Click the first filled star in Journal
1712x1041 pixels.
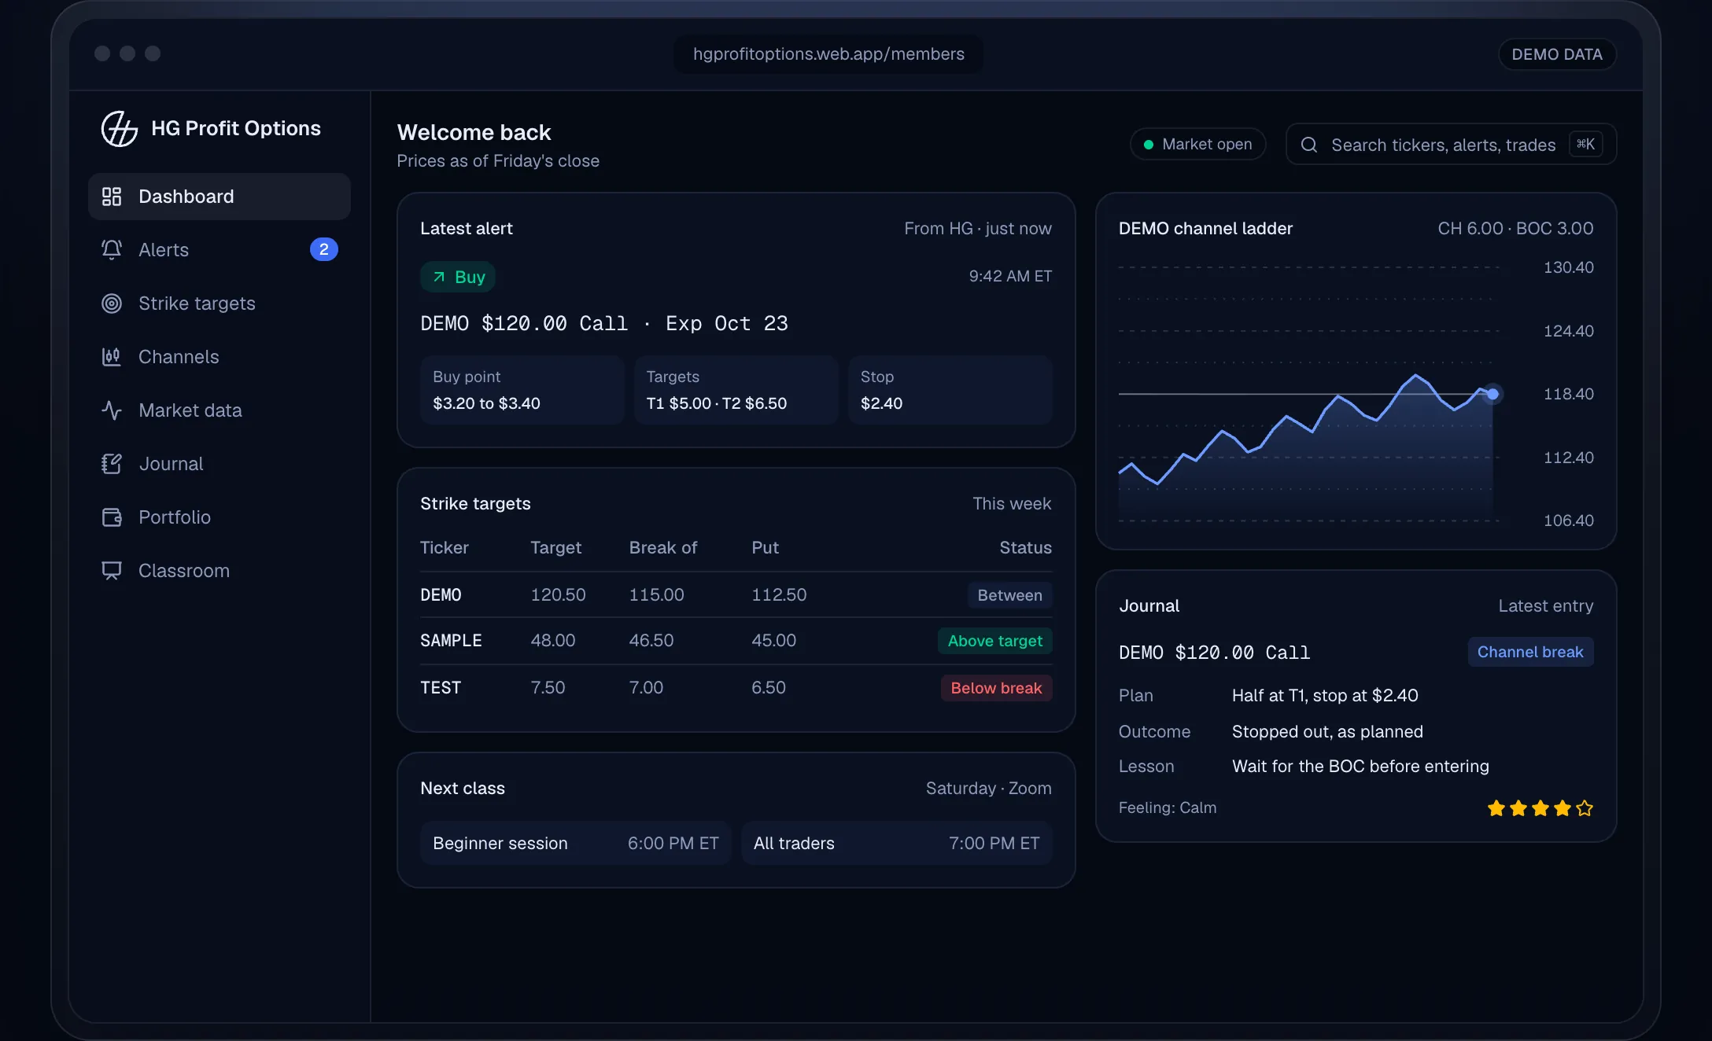tap(1496, 808)
